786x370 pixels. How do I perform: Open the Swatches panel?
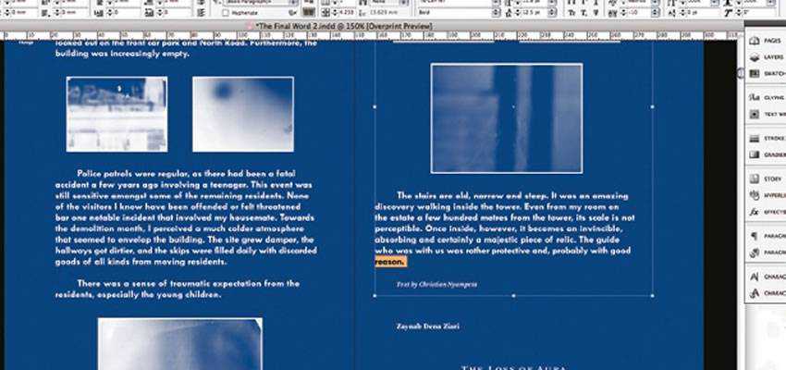tap(766, 71)
